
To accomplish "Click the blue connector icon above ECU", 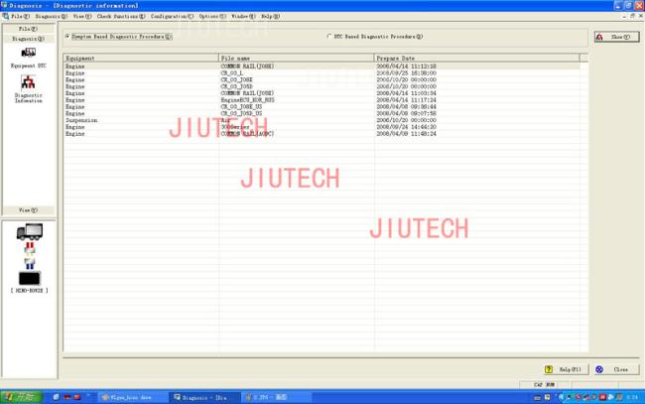I will pyautogui.click(x=29, y=264).
